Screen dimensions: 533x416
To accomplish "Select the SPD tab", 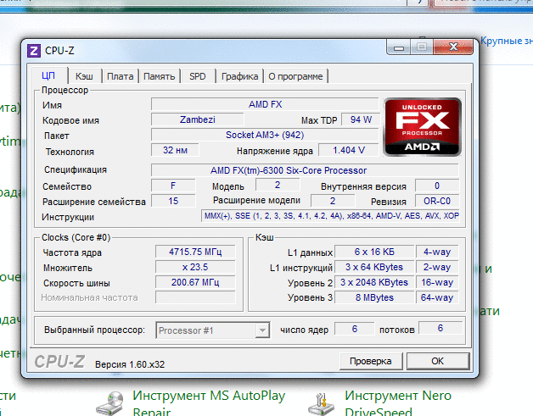I will coord(197,76).
